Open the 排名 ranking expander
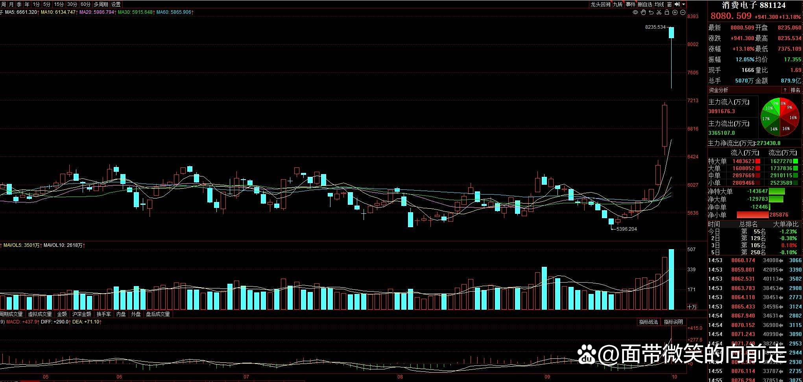This screenshot has width=803, height=382. point(796,90)
